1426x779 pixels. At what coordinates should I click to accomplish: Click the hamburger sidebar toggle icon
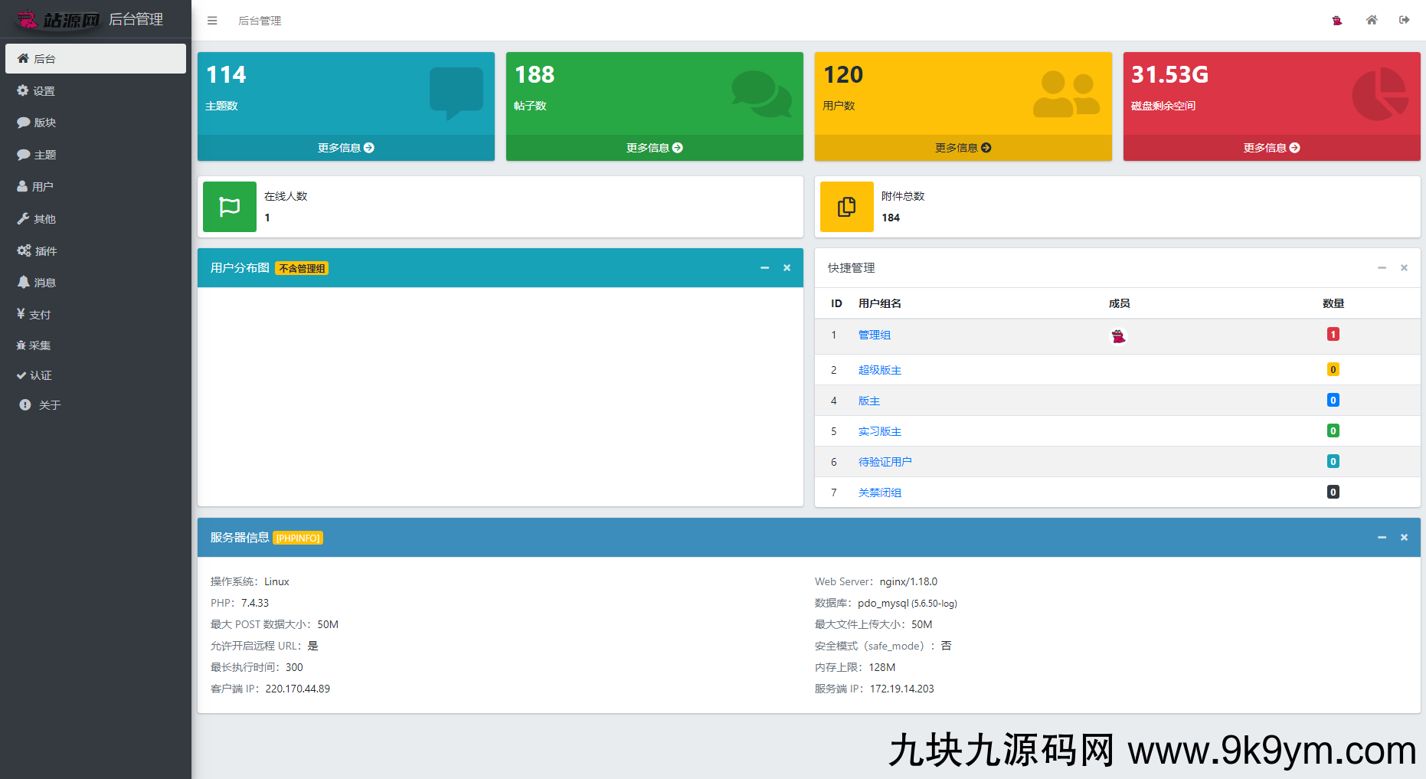point(212,21)
